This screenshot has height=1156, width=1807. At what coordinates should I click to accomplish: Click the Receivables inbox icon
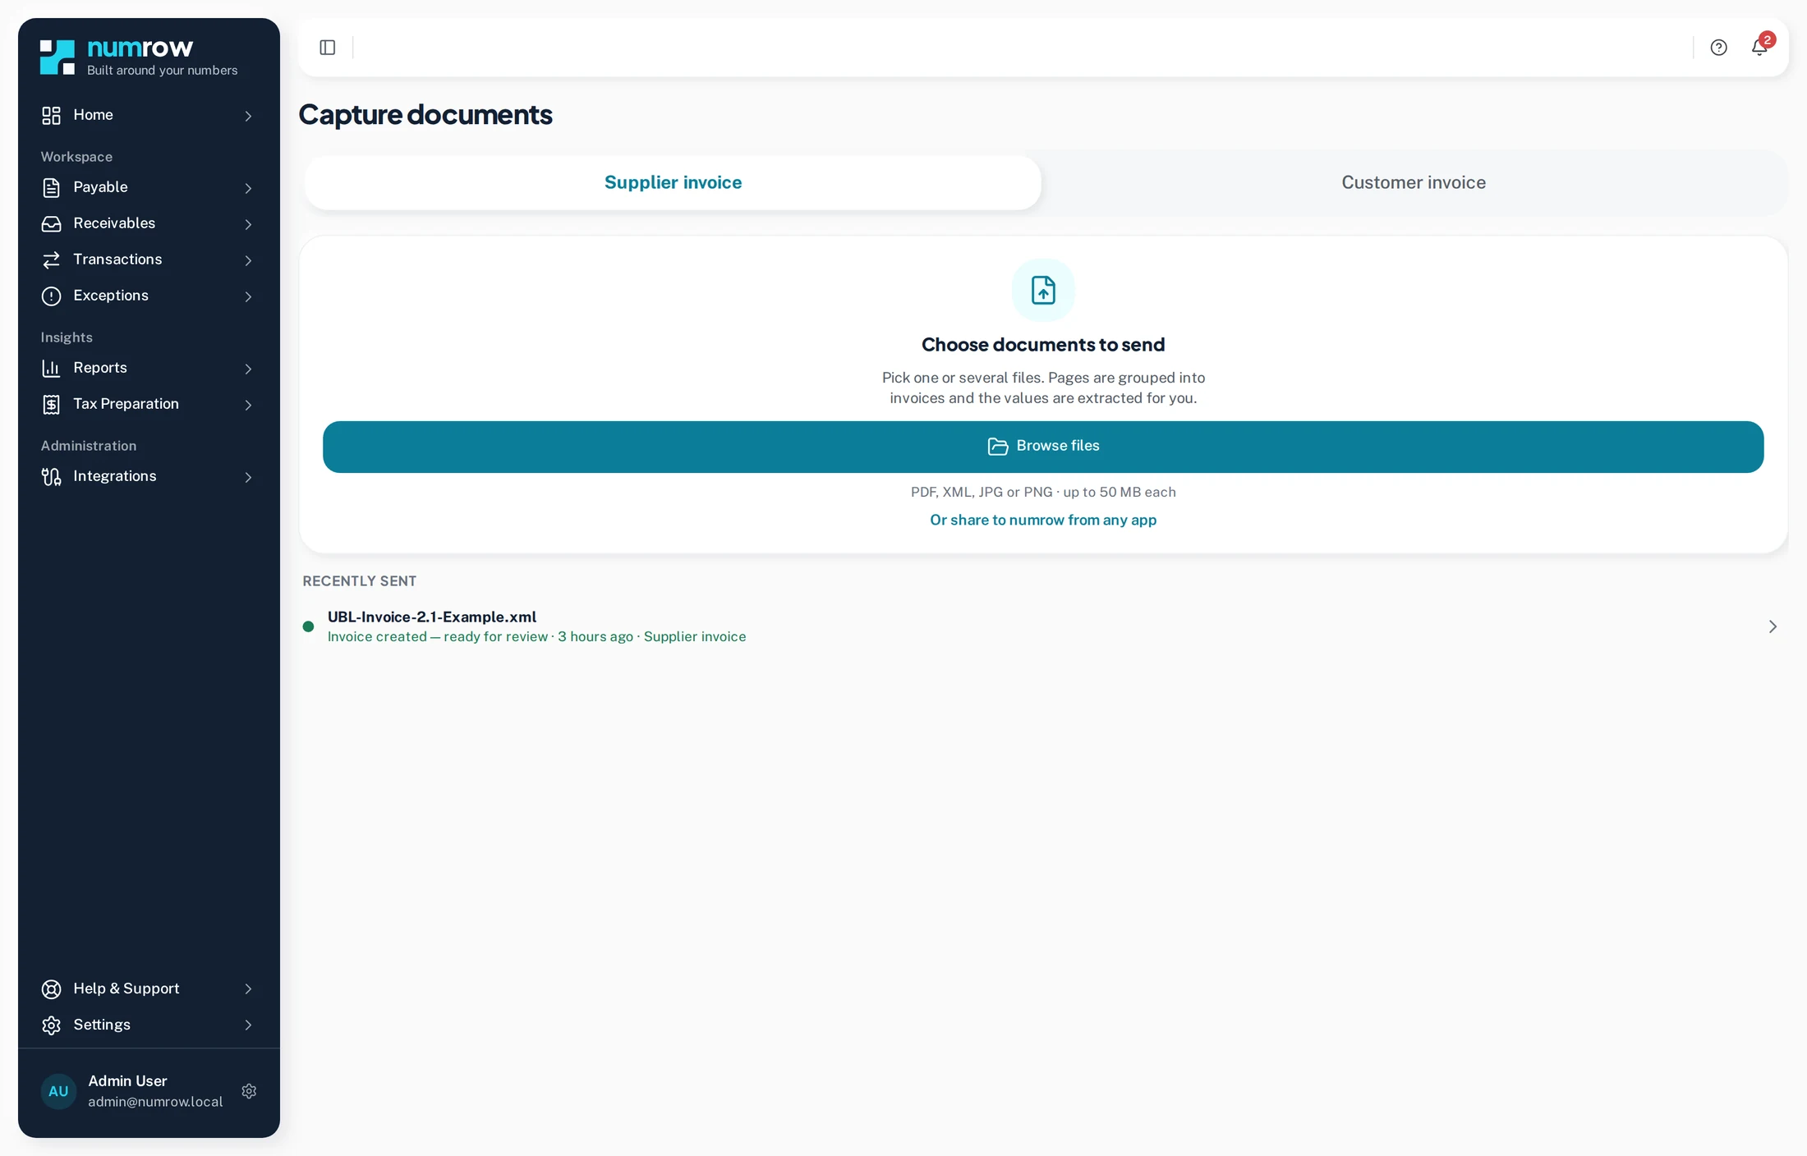pyautogui.click(x=52, y=224)
